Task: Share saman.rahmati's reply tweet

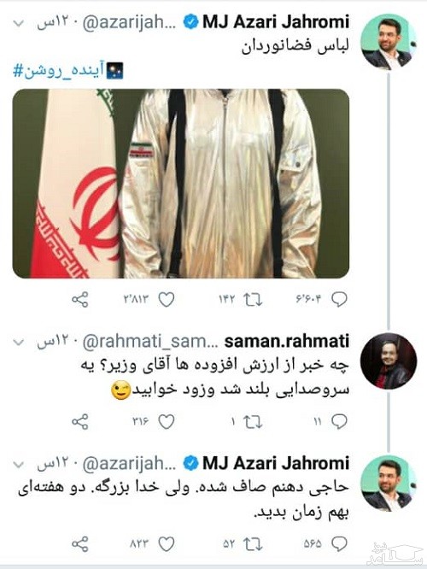Action: point(79,422)
